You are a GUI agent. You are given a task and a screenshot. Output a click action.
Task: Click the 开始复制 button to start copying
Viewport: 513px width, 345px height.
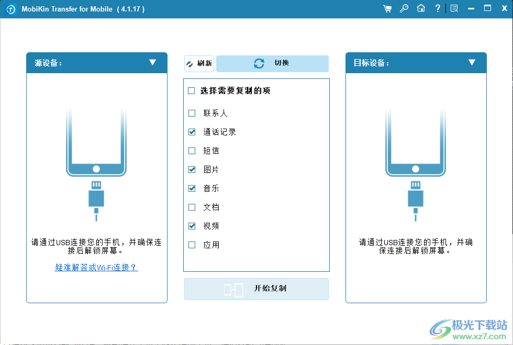[x=256, y=289]
